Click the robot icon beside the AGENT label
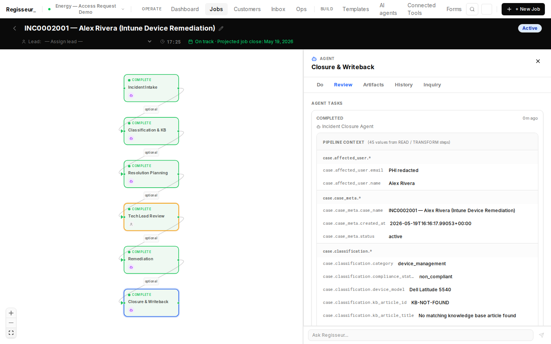Screen dimensions: 551x344 314,59
